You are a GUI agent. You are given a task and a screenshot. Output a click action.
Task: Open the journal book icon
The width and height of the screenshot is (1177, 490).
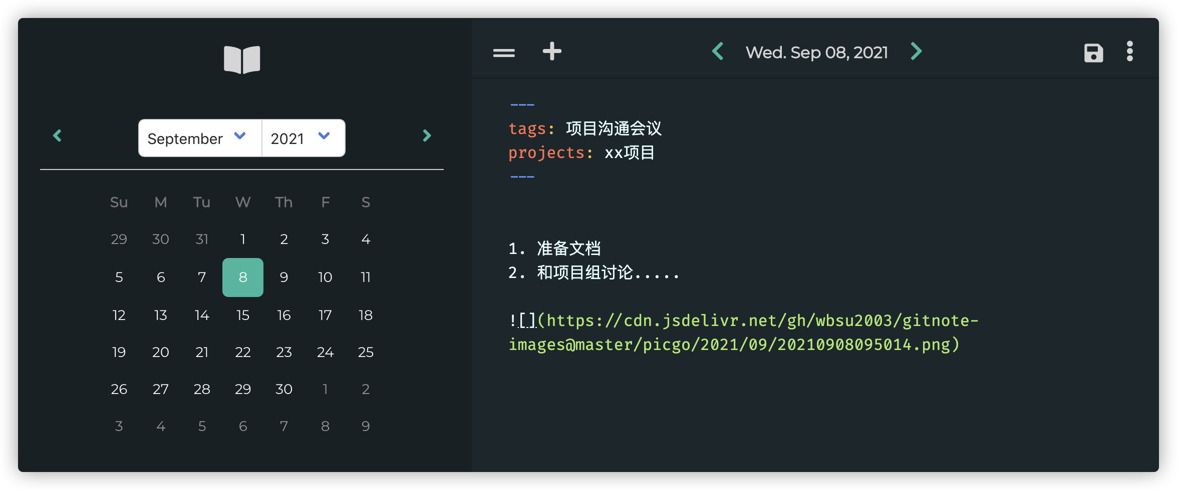click(242, 58)
